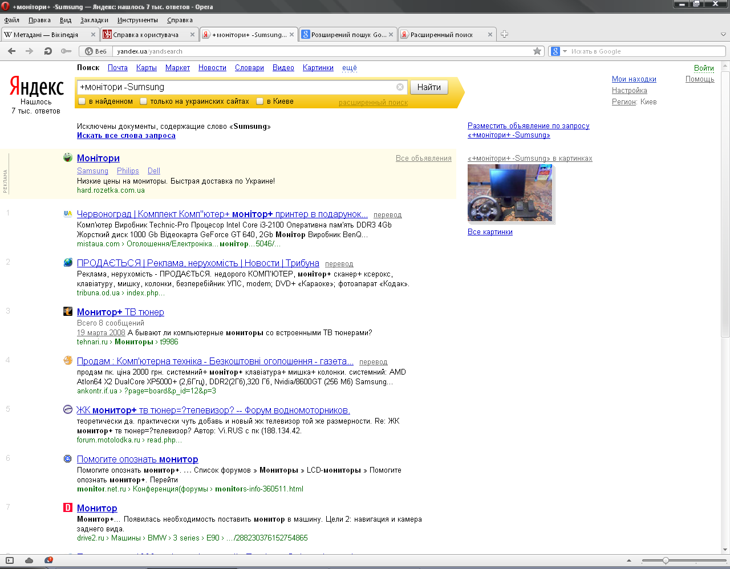Expand the ещё services menu
The width and height of the screenshot is (730, 569).
pyautogui.click(x=350, y=68)
